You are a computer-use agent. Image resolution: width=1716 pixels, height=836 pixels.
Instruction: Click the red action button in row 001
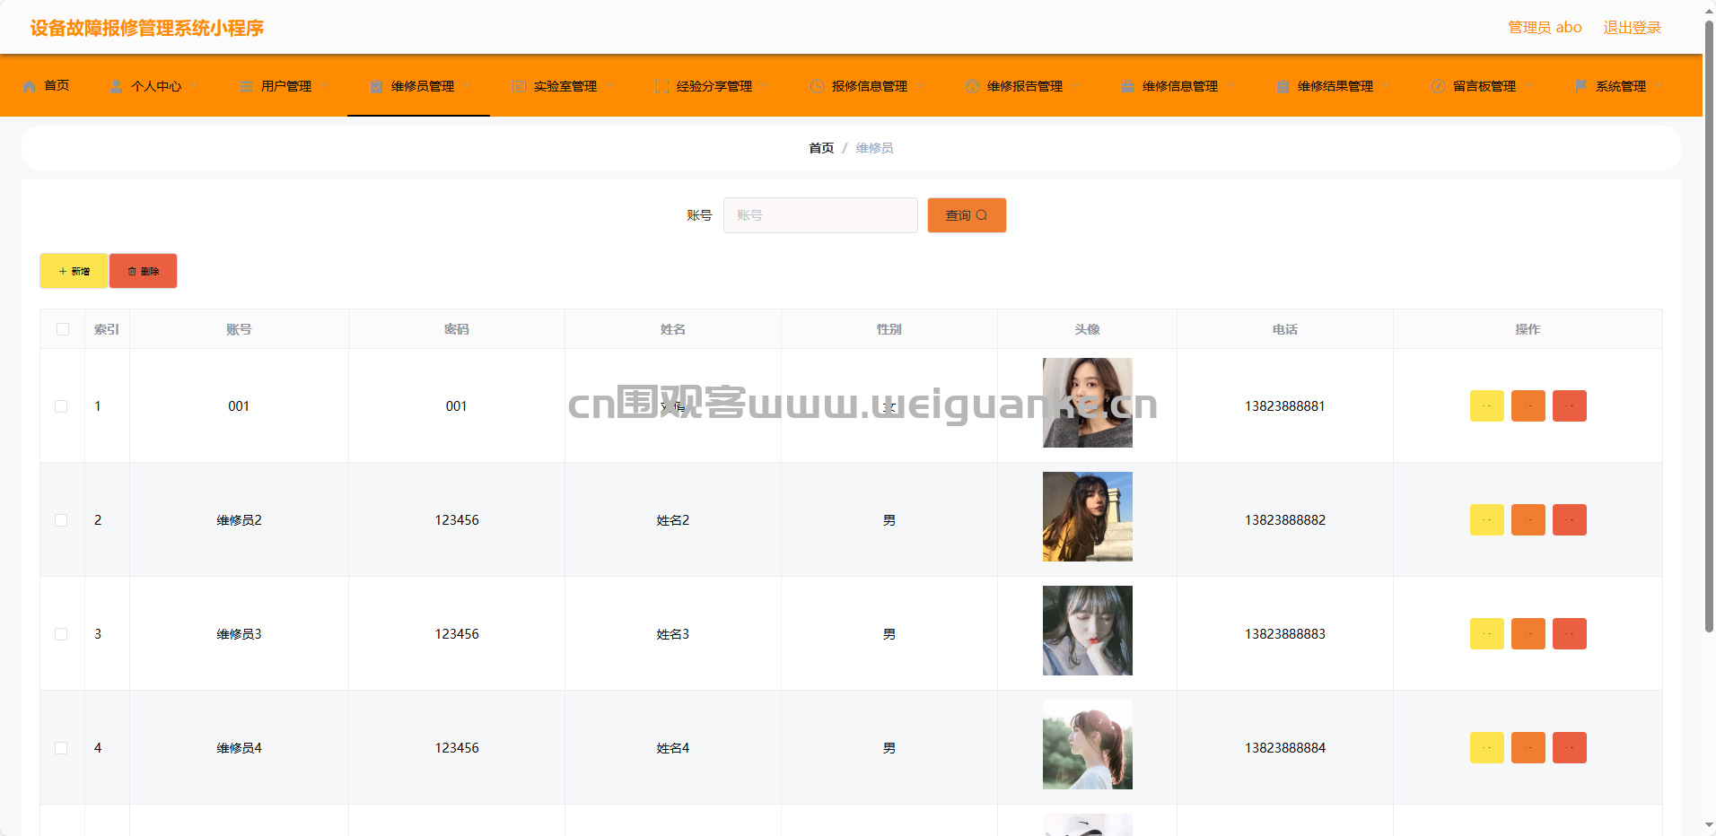point(1570,406)
